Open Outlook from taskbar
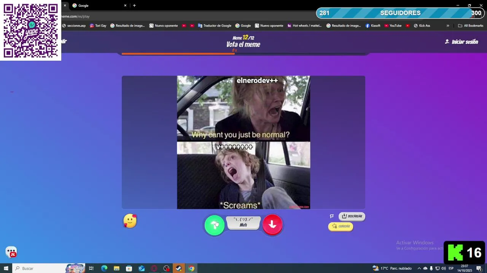This screenshot has height=273, width=487. tap(142, 268)
